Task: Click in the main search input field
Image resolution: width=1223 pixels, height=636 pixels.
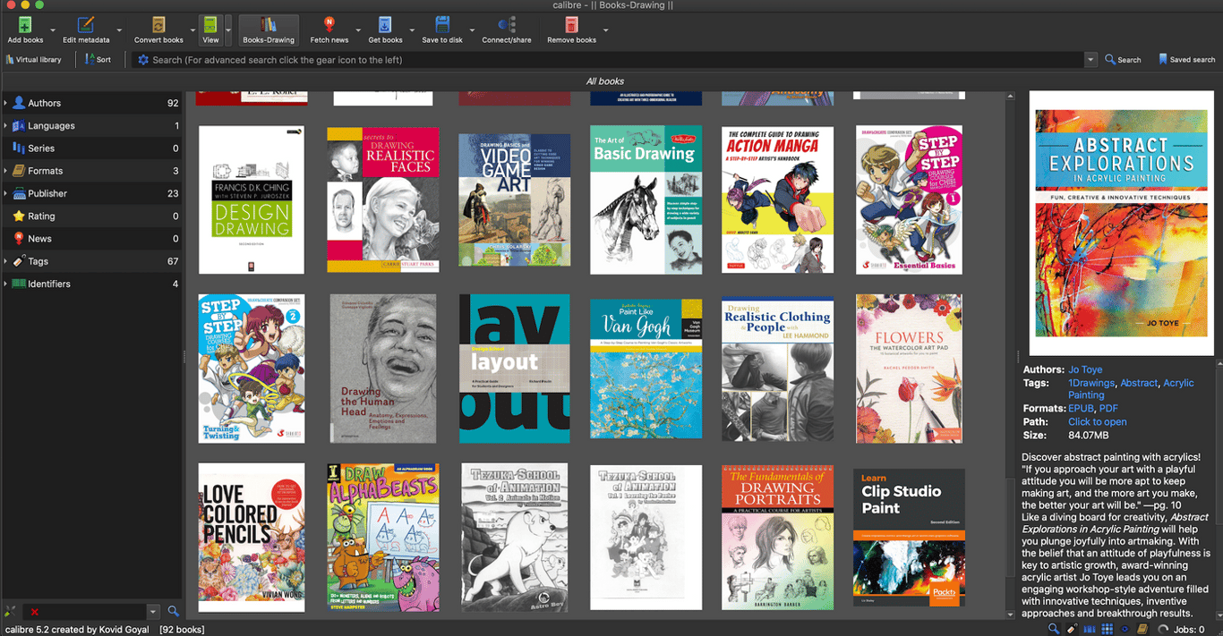Action: [616, 60]
